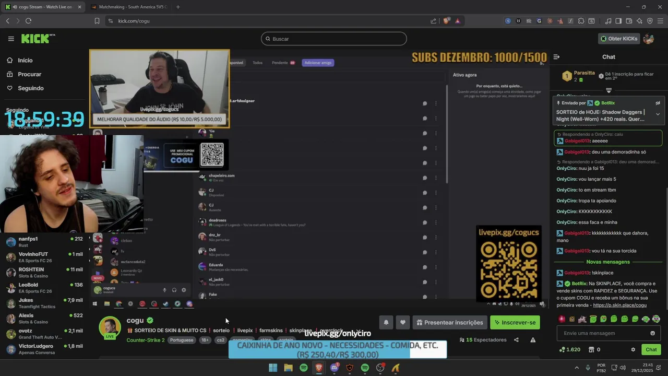
Task: Click Obter KICKs button
Action: [x=618, y=39]
